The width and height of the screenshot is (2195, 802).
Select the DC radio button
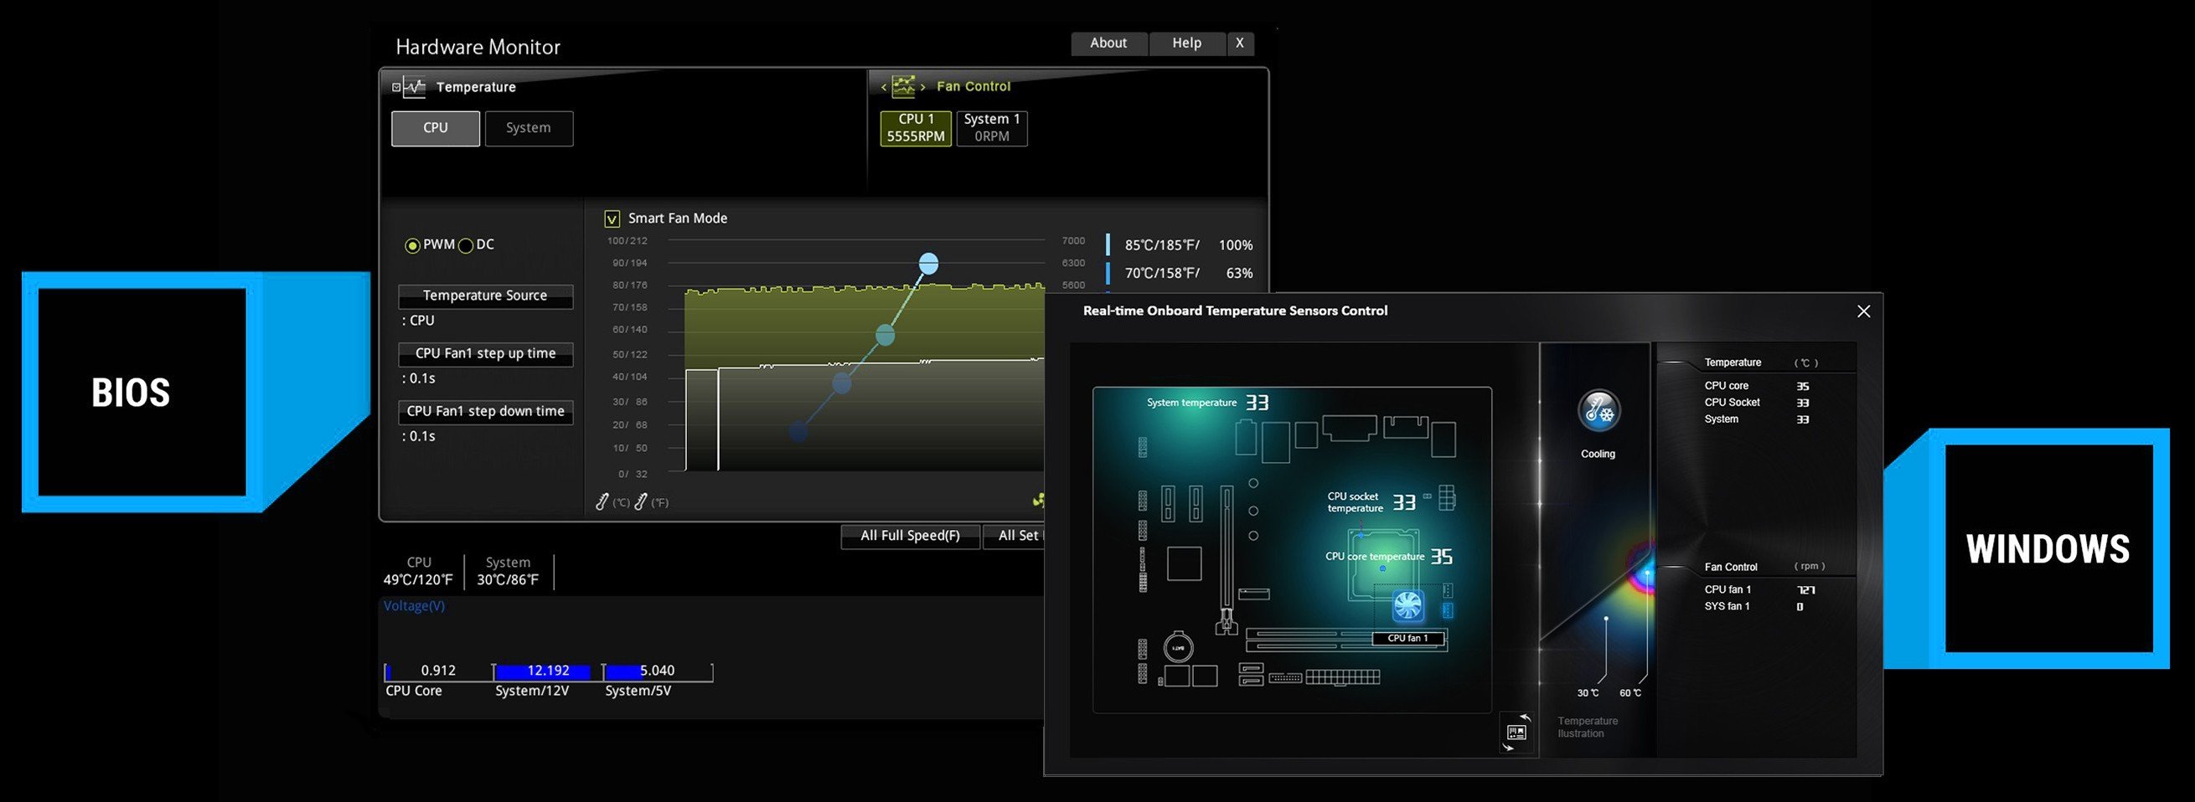(x=466, y=245)
